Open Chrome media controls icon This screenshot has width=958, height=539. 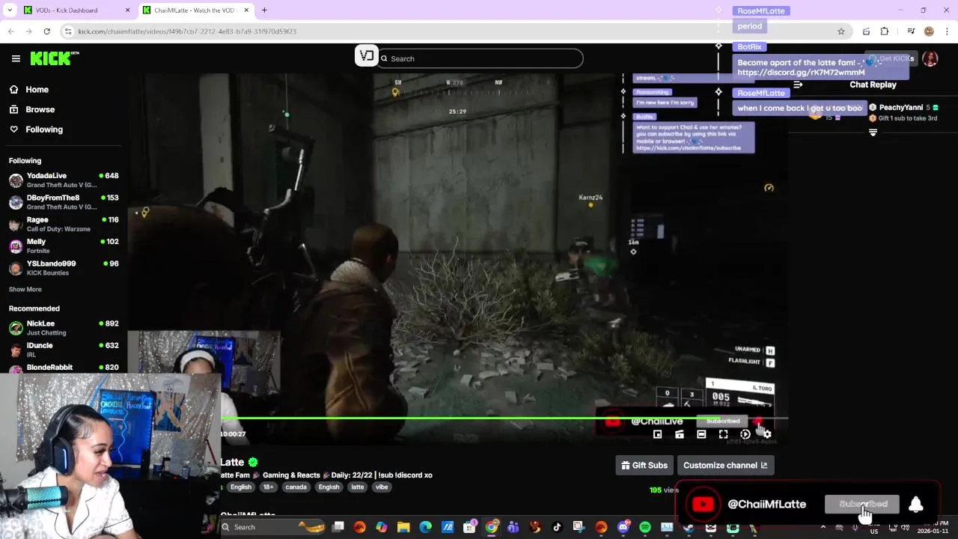[911, 31]
